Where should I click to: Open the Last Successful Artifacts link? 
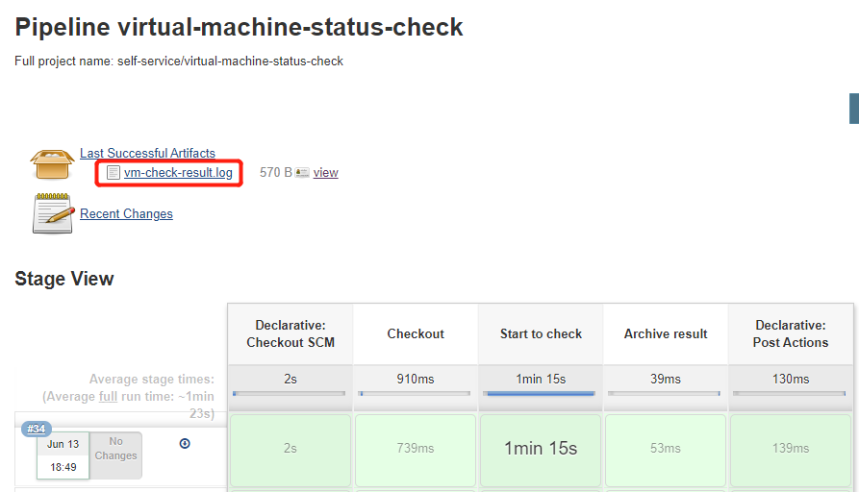[147, 153]
